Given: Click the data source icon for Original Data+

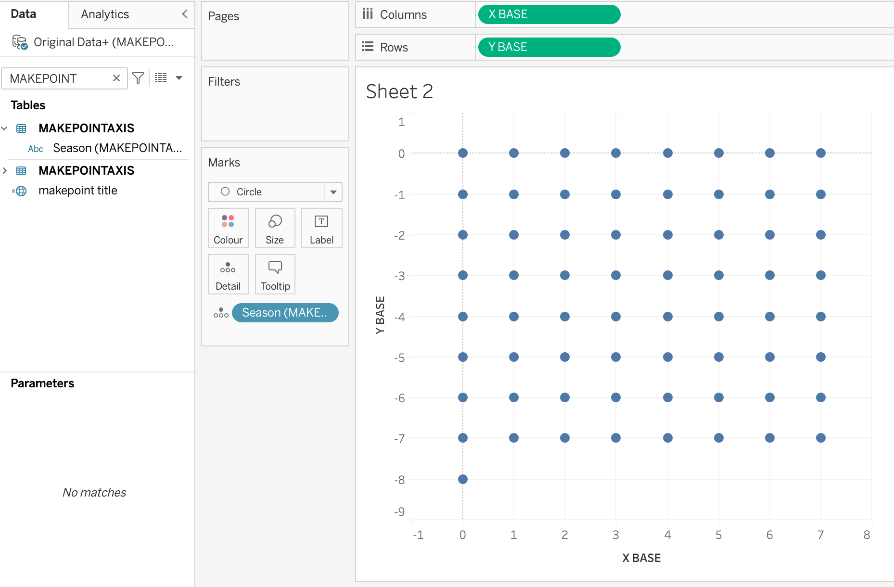Looking at the screenshot, I should (20, 42).
